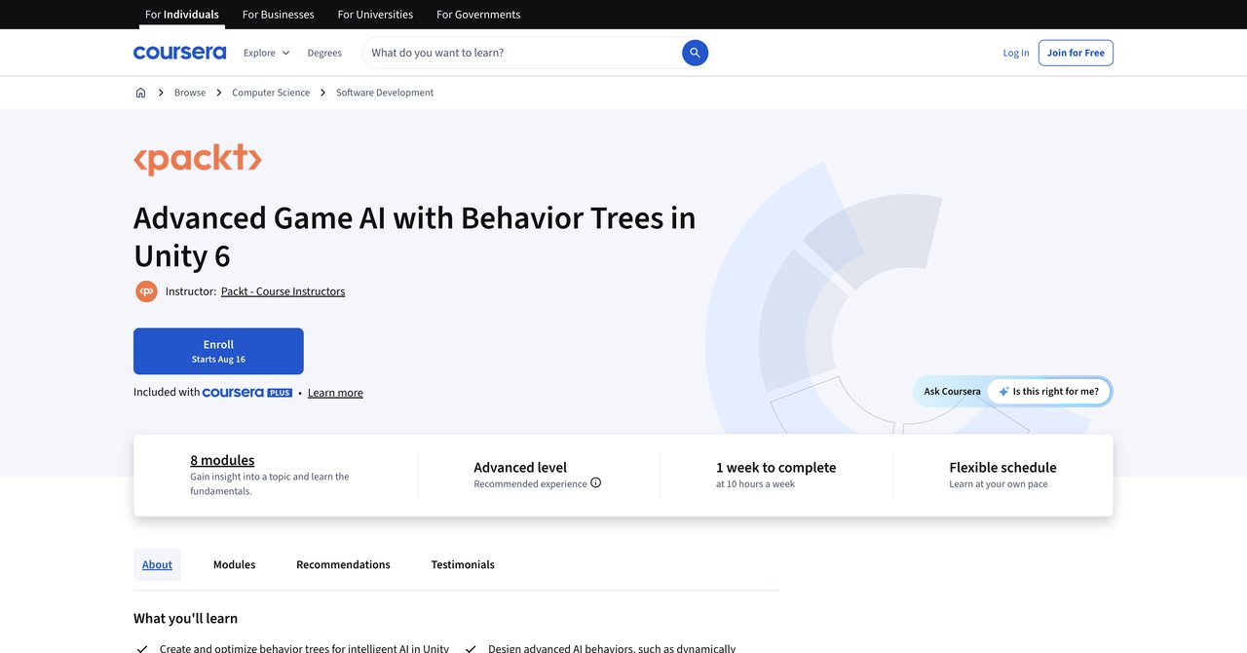Switch to For Governments tab
The image size is (1247, 653).
(x=478, y=15)
